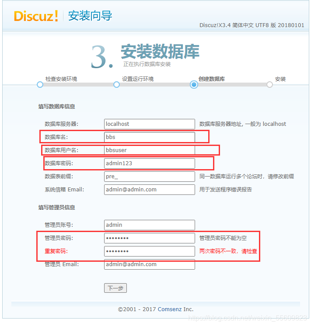Open the Comsenz link in footer

[x=170, y=309]
